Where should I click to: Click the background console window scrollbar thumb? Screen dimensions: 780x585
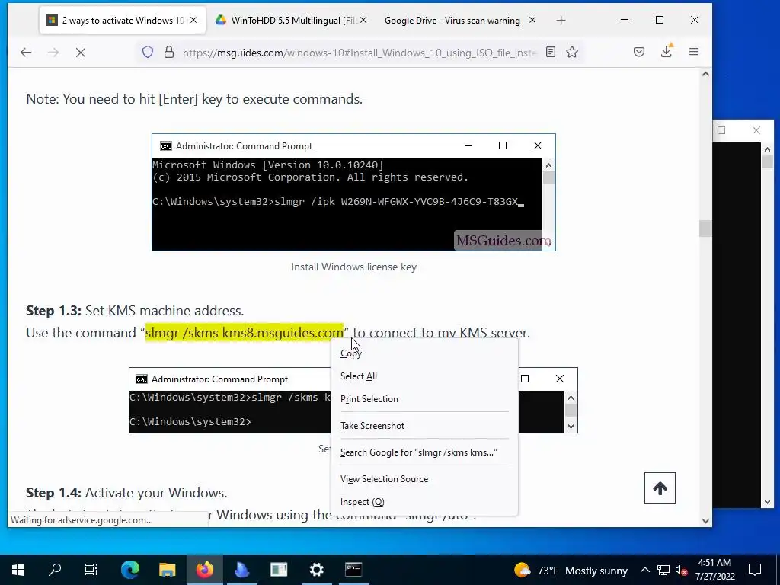point(767,161)
